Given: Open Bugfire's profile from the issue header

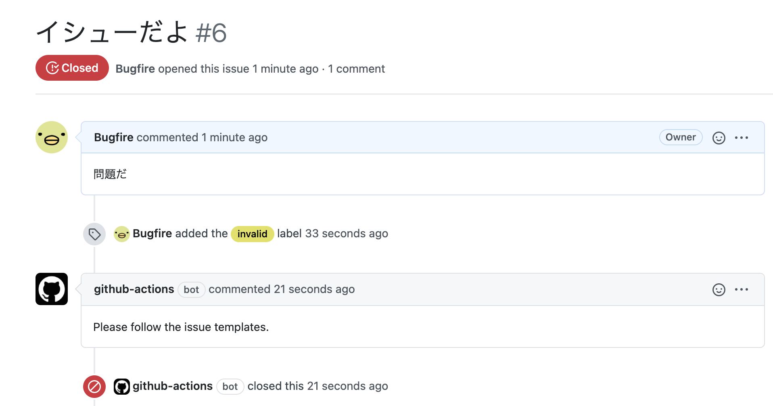Looking at the screenshot, I should click(x=135, y=69).
